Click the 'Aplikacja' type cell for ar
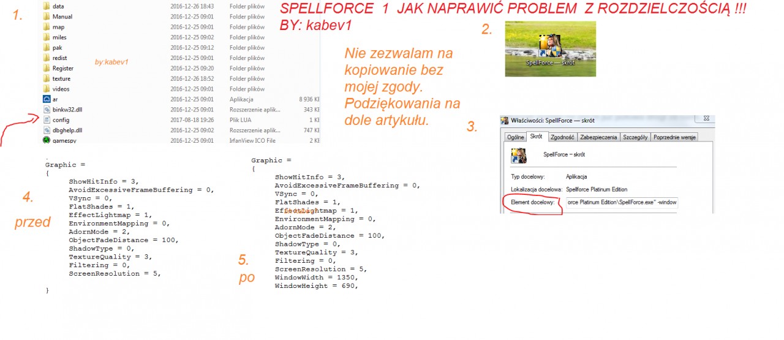Image resolution: width=784 pixels, height=340 pixels. pyautogui.click(x=242, y=99)
